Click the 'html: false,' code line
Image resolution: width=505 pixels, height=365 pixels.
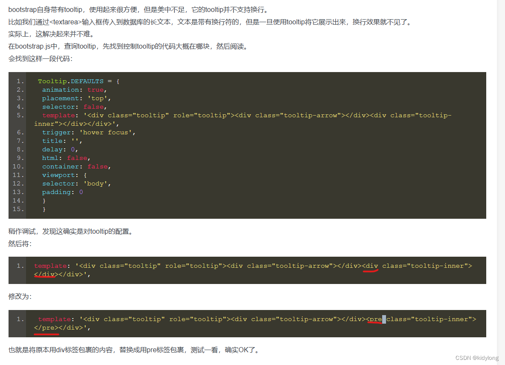point(66,158)
